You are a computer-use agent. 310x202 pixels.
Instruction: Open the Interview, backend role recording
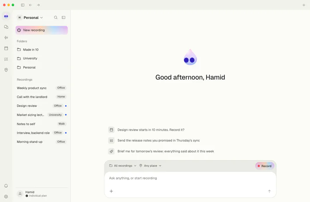(x=42, y=133)
